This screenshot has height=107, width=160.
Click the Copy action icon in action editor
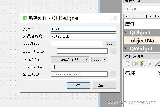pyautogui.click(x=135, y=64)
